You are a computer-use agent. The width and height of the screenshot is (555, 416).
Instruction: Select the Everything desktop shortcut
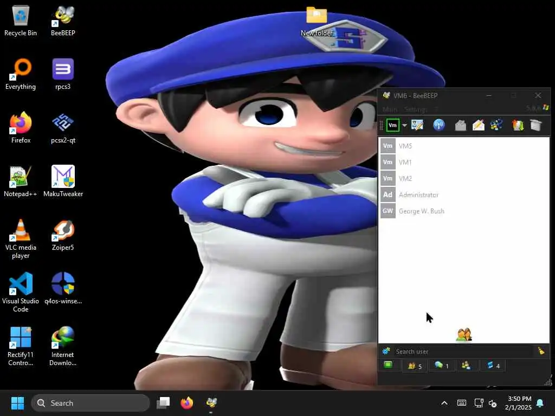pos(21,74)
